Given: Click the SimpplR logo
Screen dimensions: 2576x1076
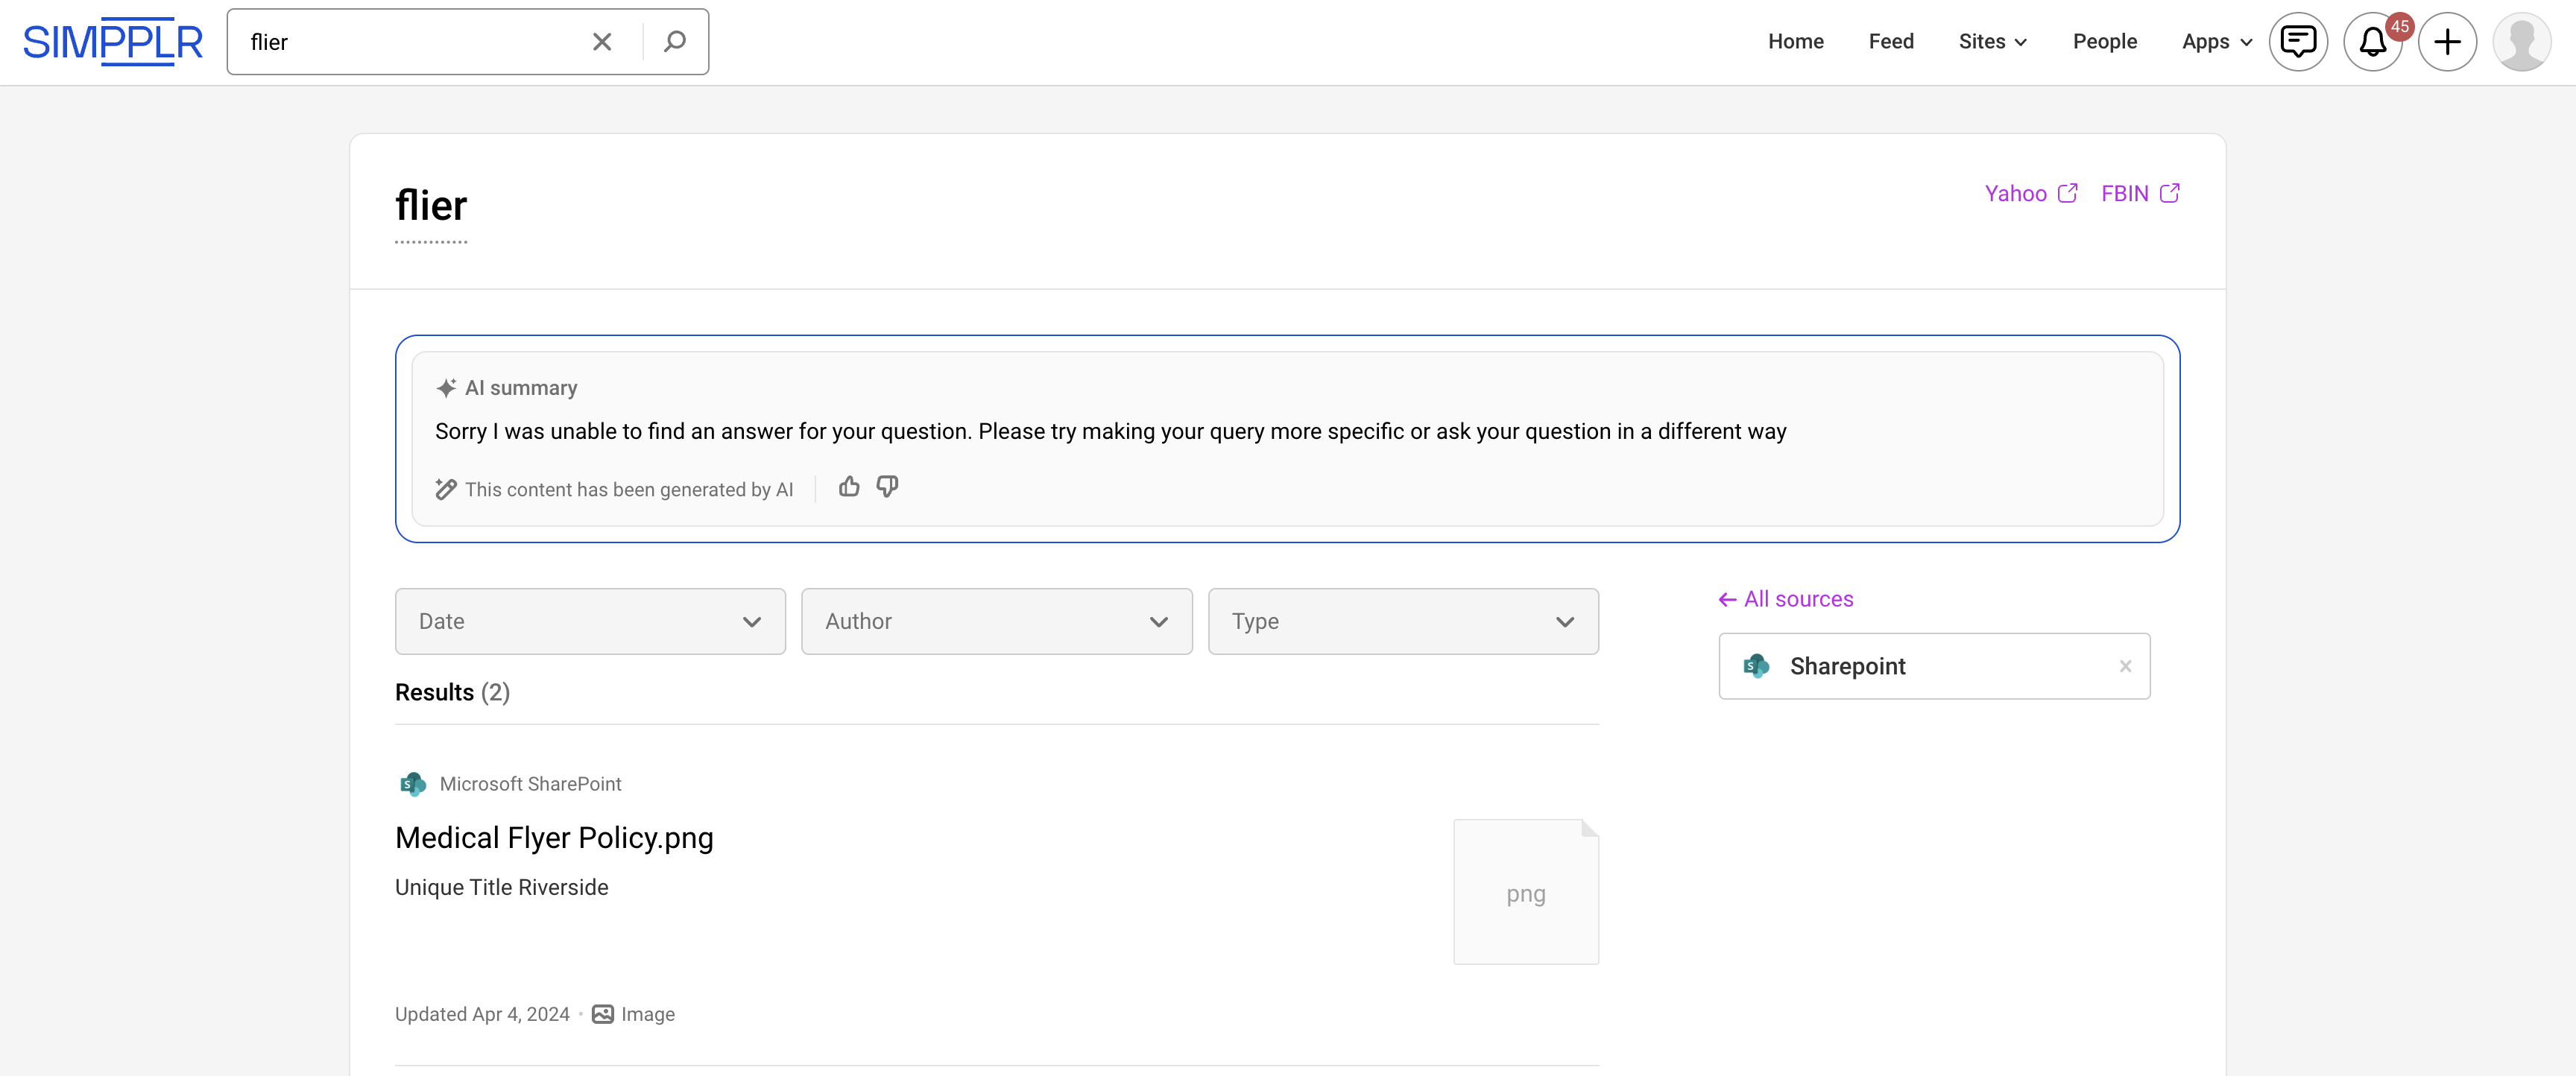Looking at the screenshot, I should (x=112, y=41).
